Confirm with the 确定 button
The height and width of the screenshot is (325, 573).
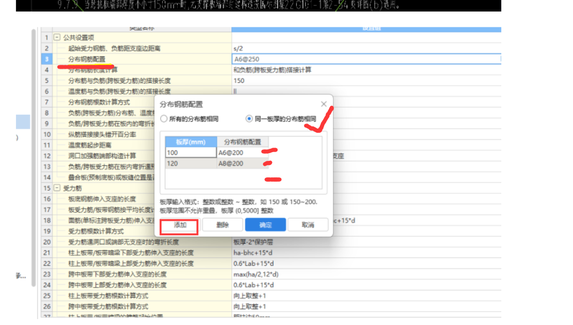[265, 225]
